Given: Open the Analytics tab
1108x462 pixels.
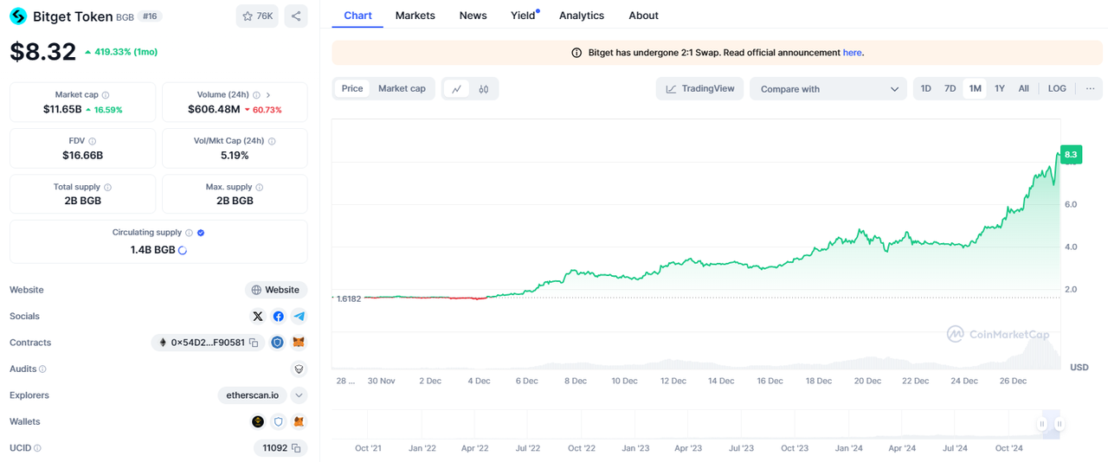Looking at the screenshot, I should [x=582, y=16].
